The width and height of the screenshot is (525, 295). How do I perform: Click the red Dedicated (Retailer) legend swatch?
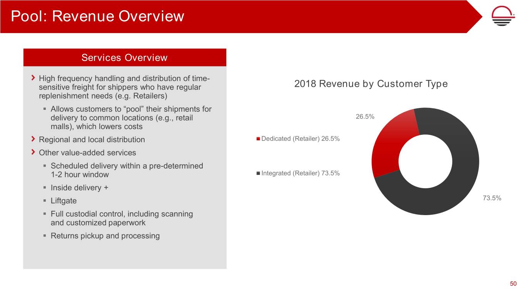coord(258,139)
